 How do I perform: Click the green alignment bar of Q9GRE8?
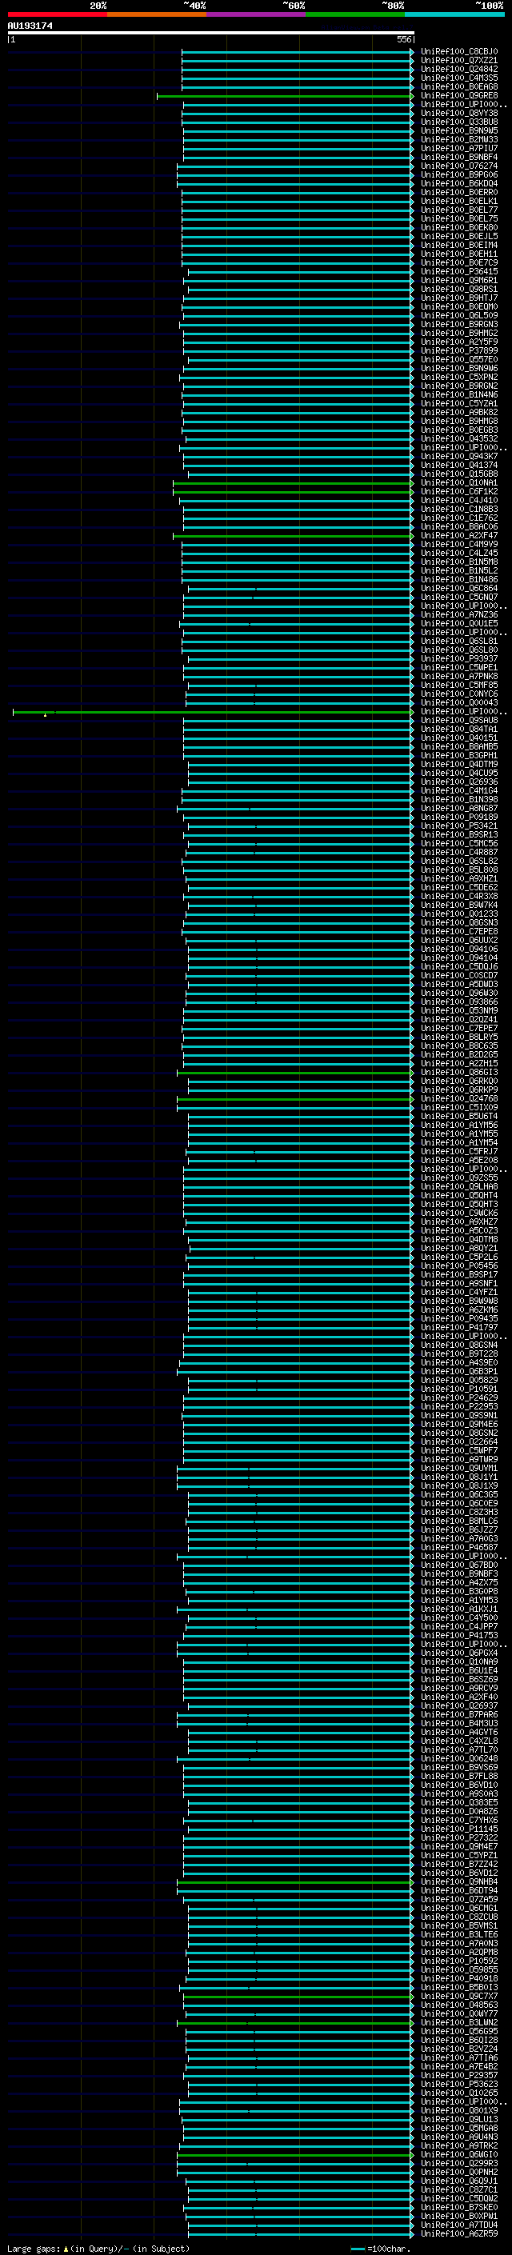click(285, 95)
